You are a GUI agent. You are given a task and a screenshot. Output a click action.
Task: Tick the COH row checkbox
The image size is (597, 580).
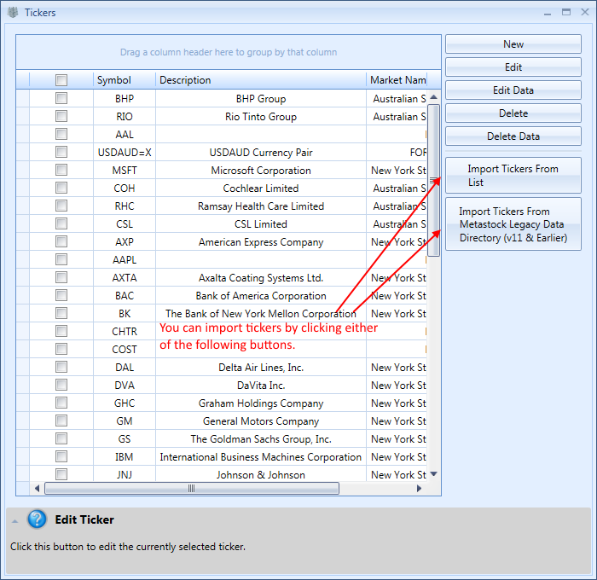pyautogui.click(x=61, y=188)
